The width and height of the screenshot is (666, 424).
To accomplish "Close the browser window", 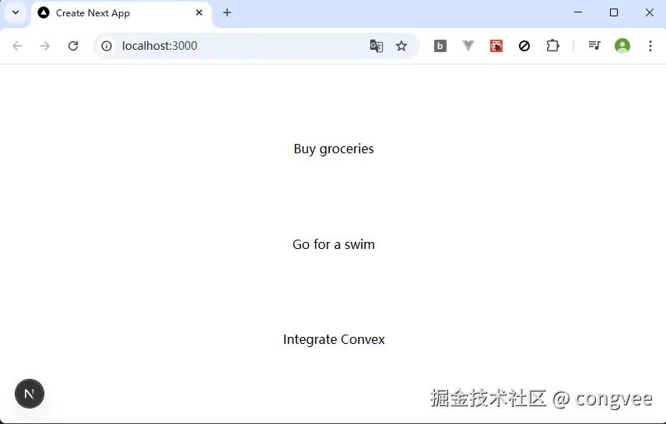I will [x=650, y=12].
